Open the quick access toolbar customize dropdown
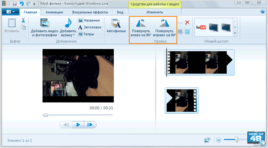The image size is (268, 148). tap(34, 4)
